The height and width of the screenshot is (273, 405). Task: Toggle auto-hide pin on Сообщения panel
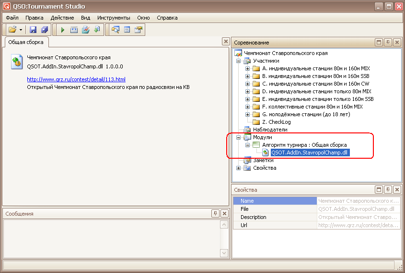click(x=216, y=214)
